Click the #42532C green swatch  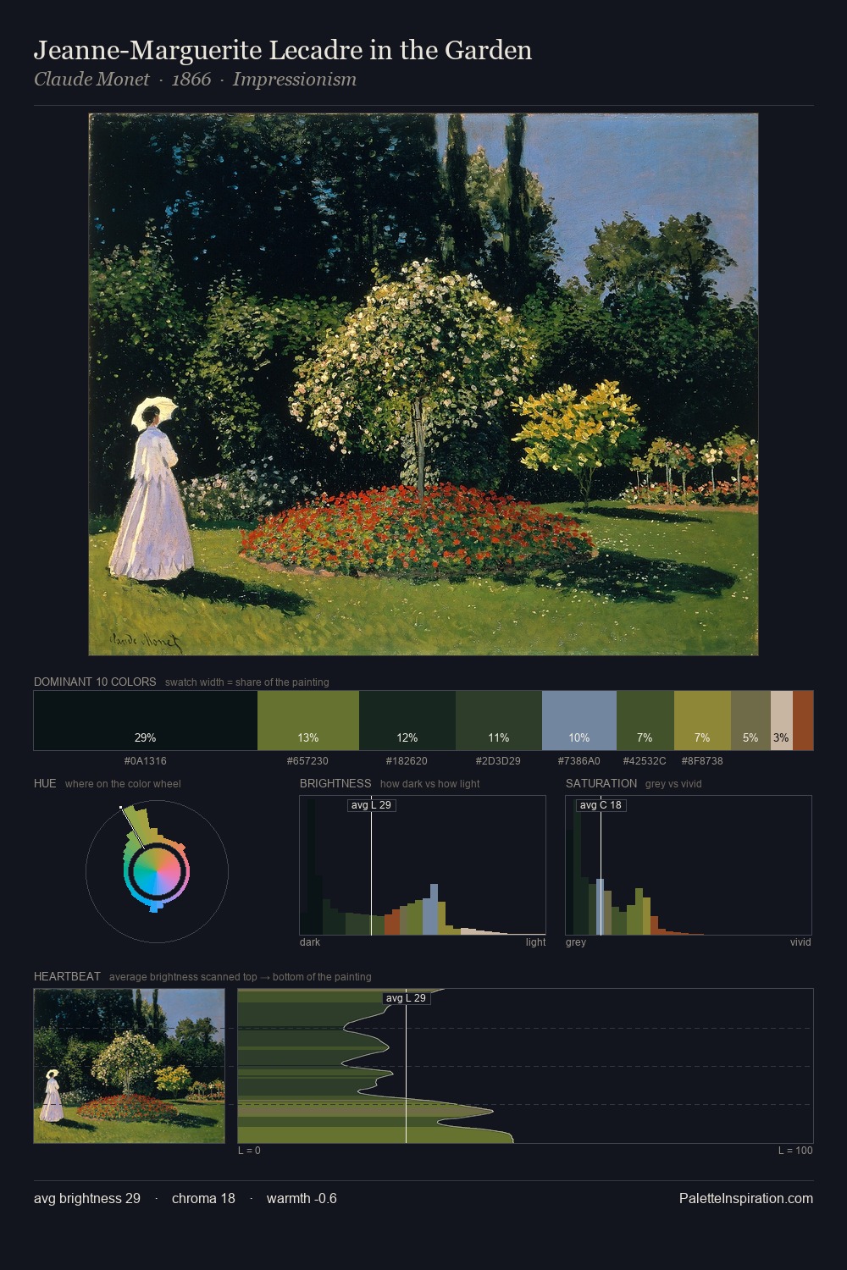tap(645, 721)
